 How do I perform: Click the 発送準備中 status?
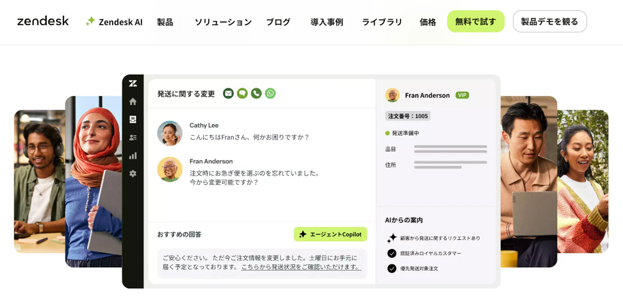tap(405, 133)
